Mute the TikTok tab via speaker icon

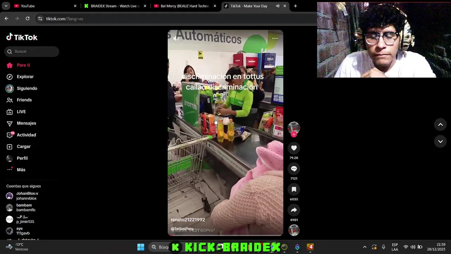278,6
